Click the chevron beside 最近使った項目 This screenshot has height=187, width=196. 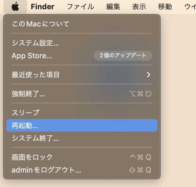[148, 75]
